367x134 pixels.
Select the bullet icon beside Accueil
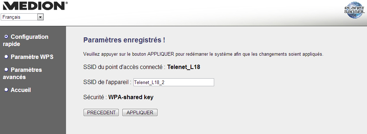point(6,90)
